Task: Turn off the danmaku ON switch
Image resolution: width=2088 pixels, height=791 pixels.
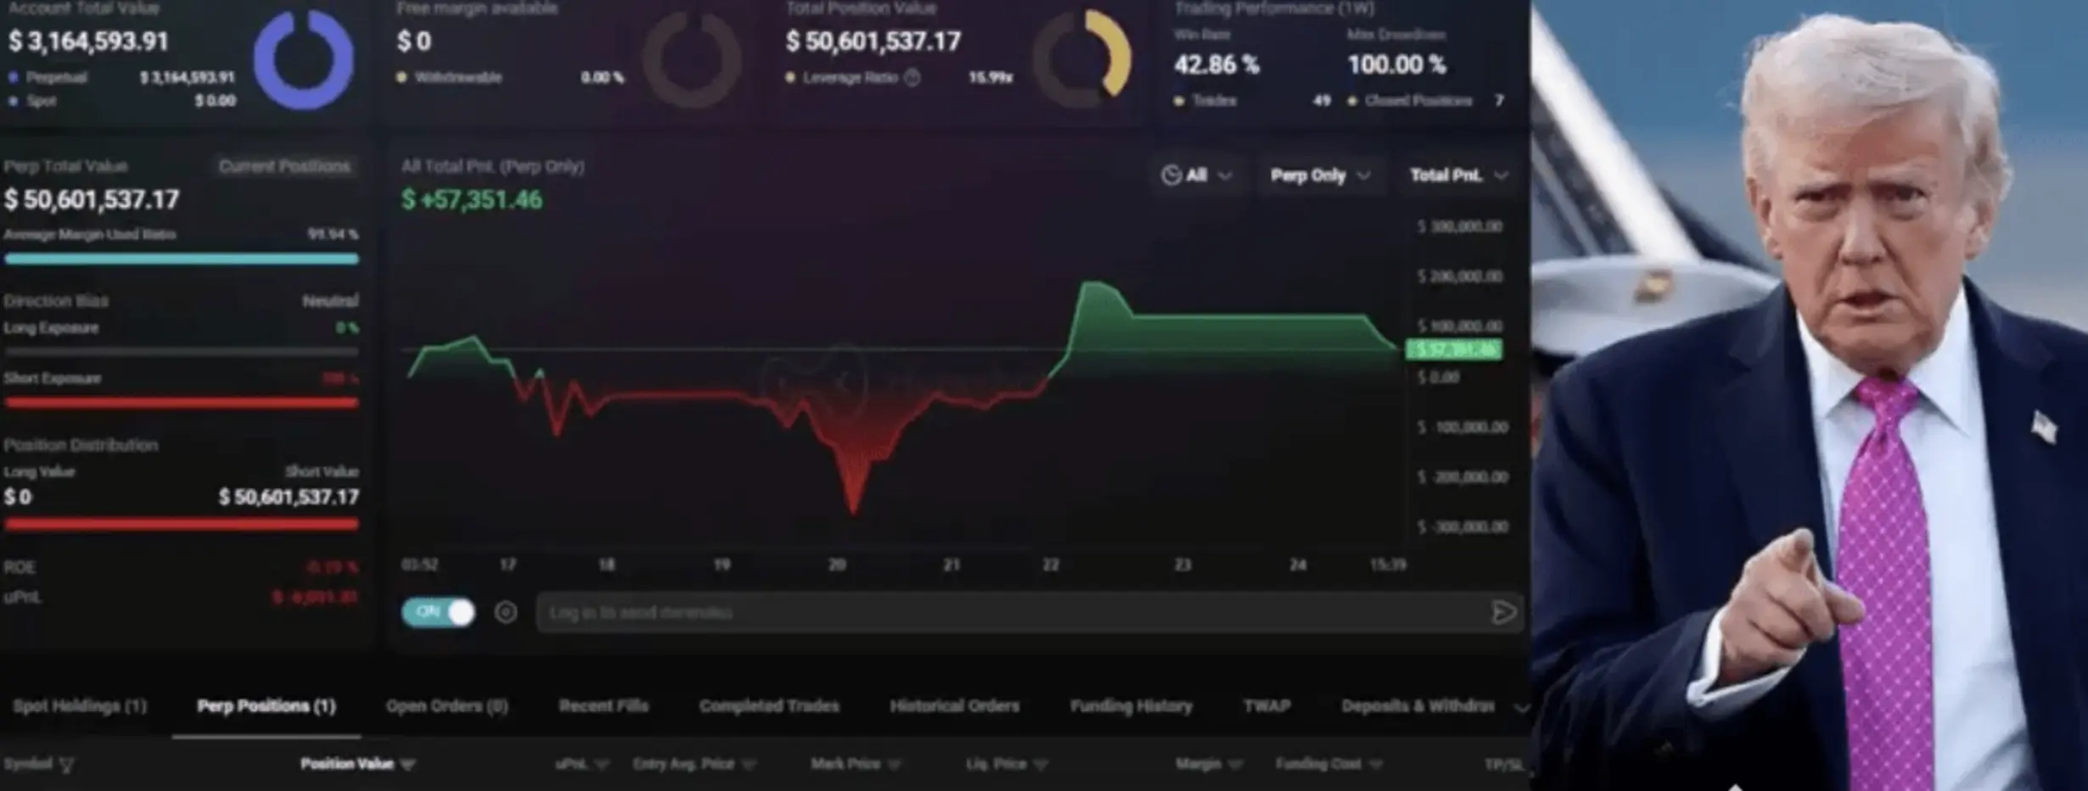Action: click(x=438, y=612)
